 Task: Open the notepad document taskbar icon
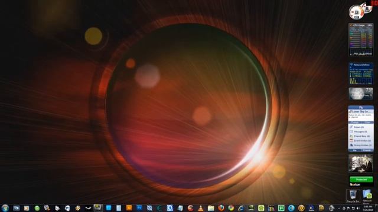tap(119, 208)
